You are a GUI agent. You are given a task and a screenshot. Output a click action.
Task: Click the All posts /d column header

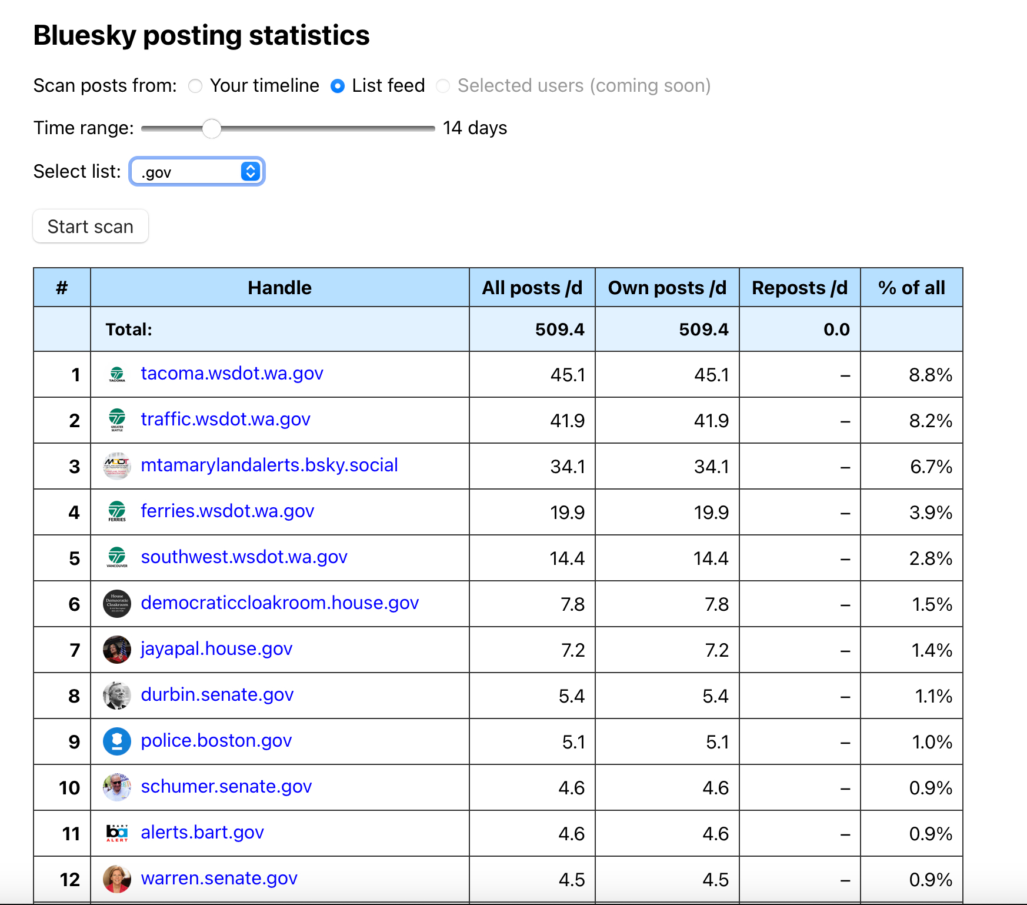(532, 288)
